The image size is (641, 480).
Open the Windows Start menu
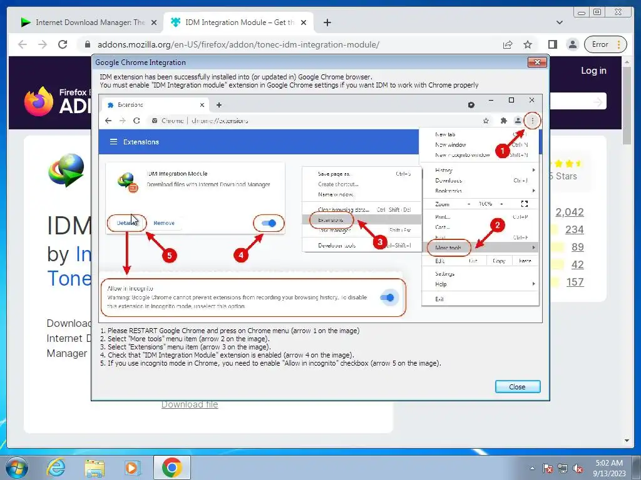(16, 467)
